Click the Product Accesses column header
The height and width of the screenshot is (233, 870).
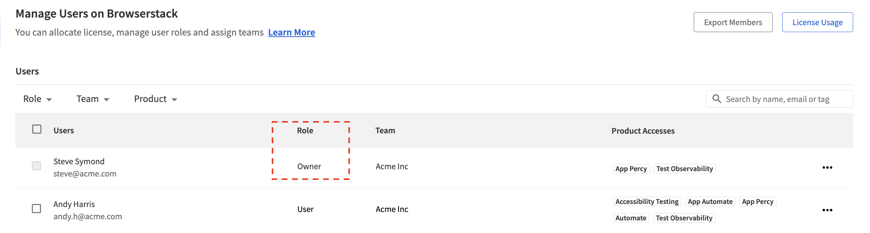[x=643, y=131]
